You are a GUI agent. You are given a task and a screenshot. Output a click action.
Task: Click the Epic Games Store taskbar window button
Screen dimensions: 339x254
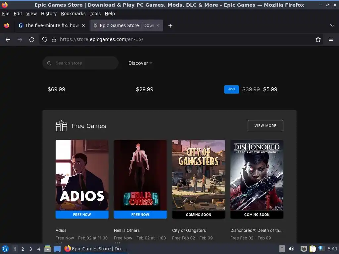point(95,249)
